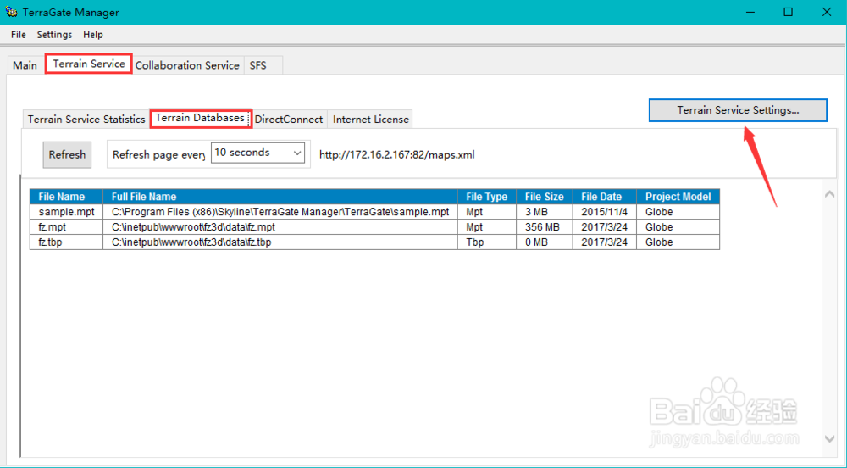Click the 2015/11/4 file date cell
Viewport: 847px width, 468px height.
click(x=605, y=212)
